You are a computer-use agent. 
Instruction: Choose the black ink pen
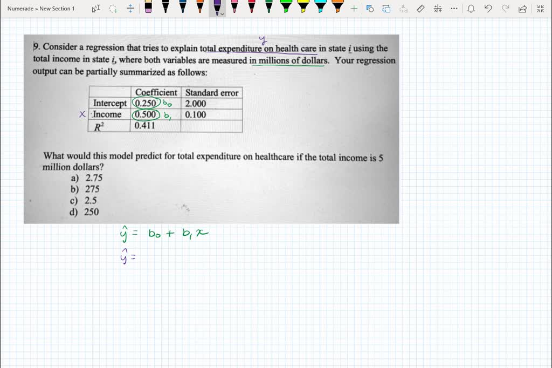[165, 8]
